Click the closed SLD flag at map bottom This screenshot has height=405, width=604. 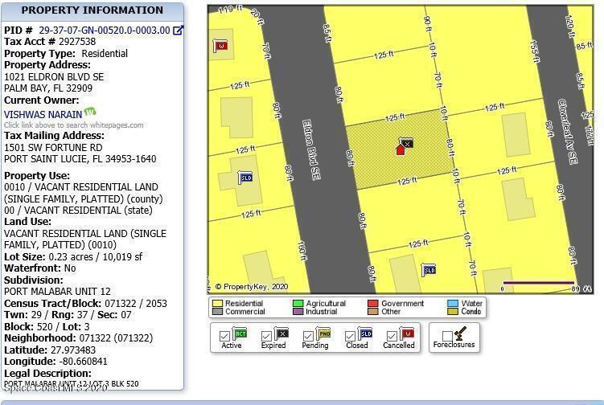pos(429,270)
